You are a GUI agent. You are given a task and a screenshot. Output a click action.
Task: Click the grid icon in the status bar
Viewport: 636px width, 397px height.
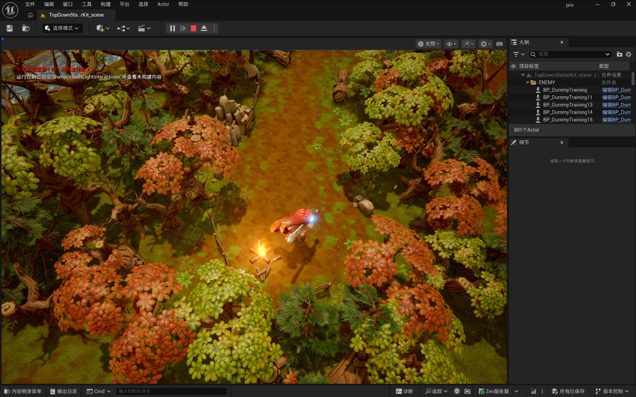point(533,391)
